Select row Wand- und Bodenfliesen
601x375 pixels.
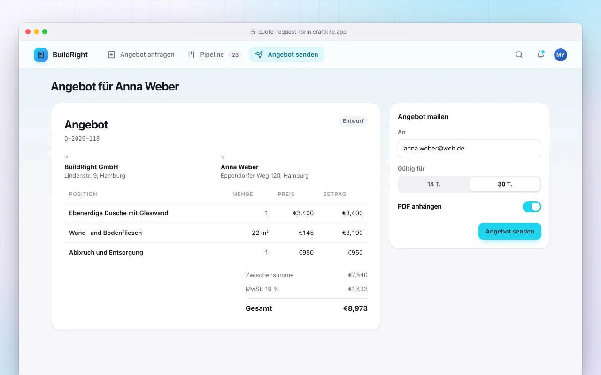pyautogui.click(x=216, y=233)
